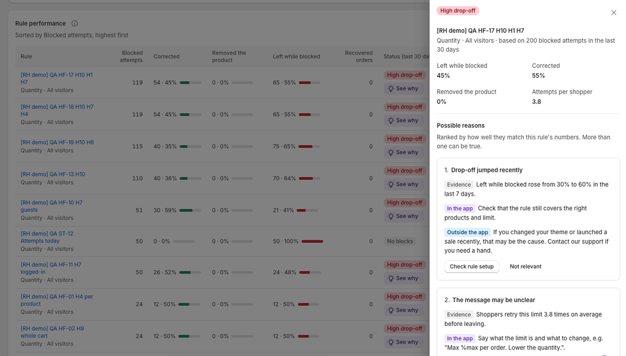Click the No blocks status badge
Viewport: 626px width, 356px height.
coord(400,242)
